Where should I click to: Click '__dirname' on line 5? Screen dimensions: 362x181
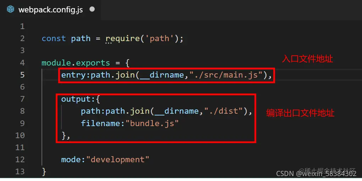162,75
